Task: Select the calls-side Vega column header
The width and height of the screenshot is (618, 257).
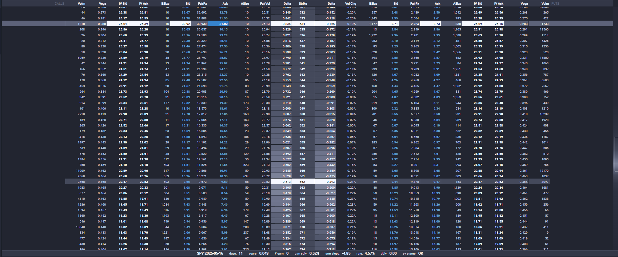Action: coord(102,4)
